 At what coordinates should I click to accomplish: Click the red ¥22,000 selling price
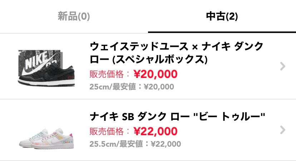(156, 131)
